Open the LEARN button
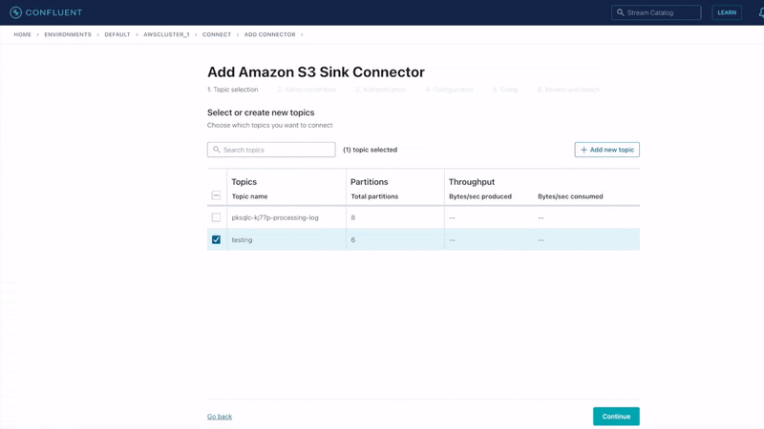The width and height of the screenshot is (764, 429). 727,12
